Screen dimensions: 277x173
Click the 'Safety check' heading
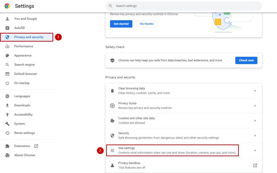115,47
